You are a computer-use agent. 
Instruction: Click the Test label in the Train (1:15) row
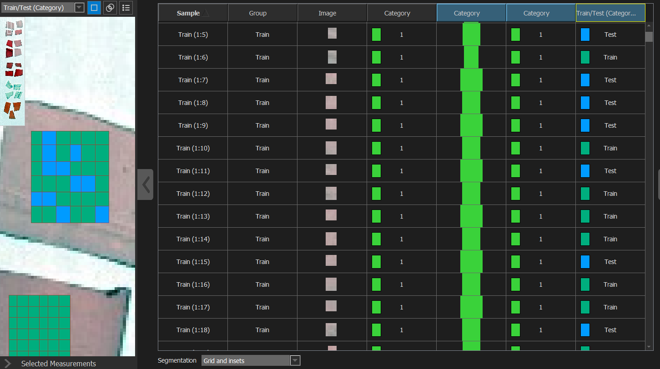[610, 262]
